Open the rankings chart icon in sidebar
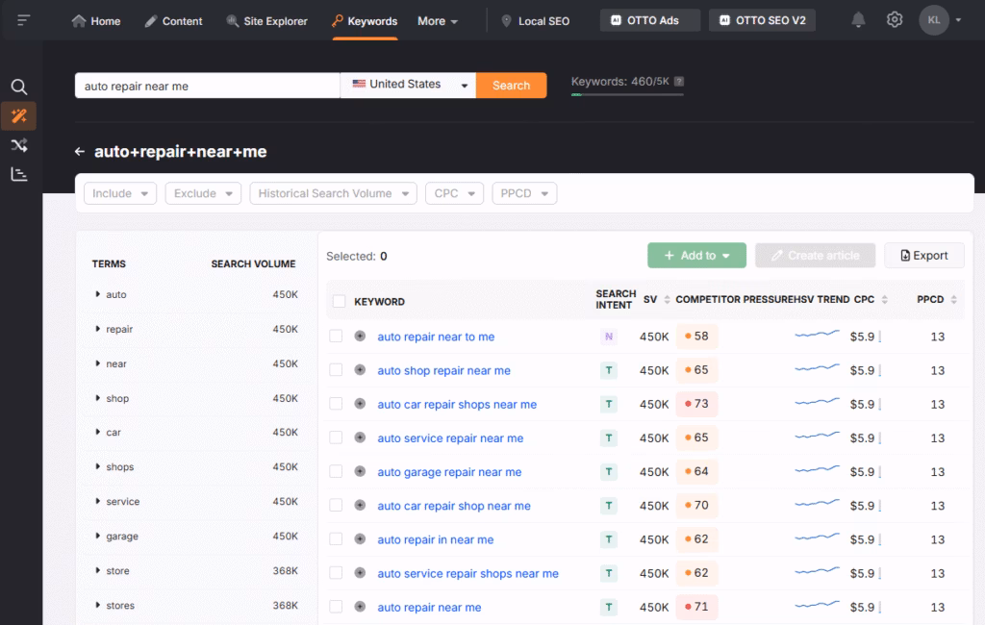The width and height of the screenshot is (985, 625). (19, 174)
